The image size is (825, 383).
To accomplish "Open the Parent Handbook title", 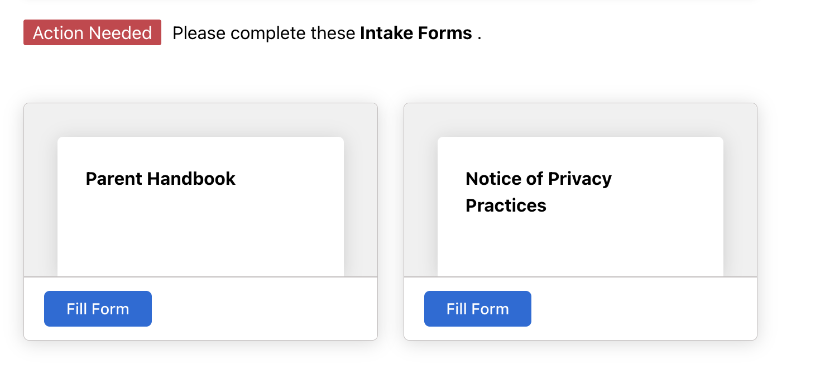I will coord(161,179).
